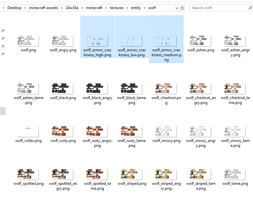The height and width of the screenshot is (202, 253).
Task: Open the address bar history dropdown
Action: [177, 8]
